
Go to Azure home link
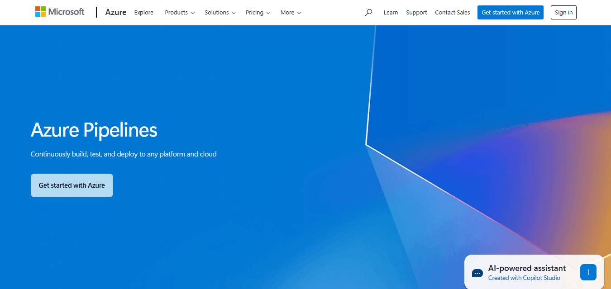coord(116,13)
